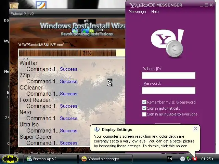
Task: Maximize the Yahoo! Messenger window
Action: pyautogui.click(x=206, y=5)
